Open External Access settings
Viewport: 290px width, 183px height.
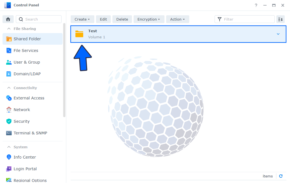[29, 98]
